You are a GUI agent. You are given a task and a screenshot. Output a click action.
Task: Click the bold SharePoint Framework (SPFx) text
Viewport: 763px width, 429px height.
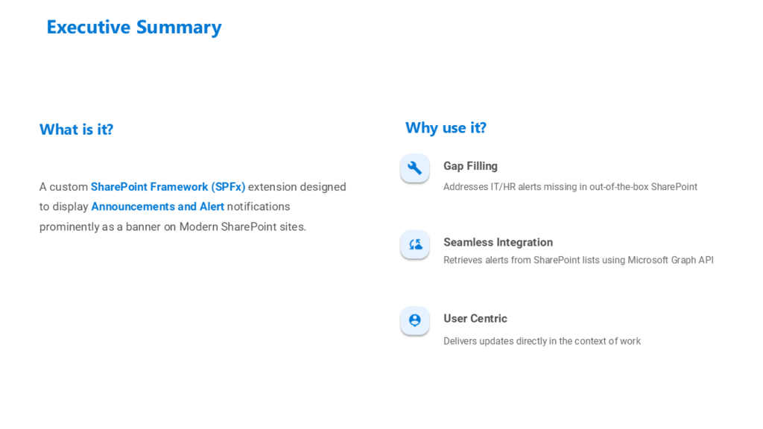168,186
